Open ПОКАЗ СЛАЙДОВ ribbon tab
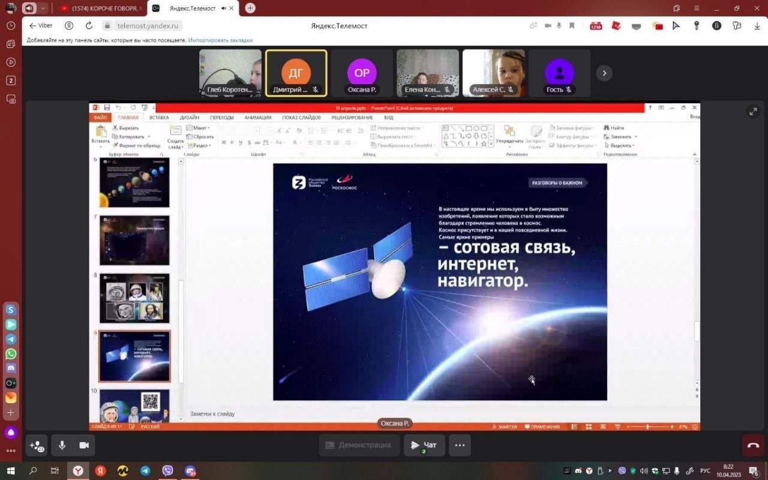768x480 pixels. tap(302, 118)
